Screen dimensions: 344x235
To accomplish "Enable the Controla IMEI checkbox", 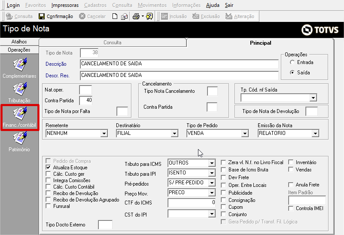I will click(291, 208).
